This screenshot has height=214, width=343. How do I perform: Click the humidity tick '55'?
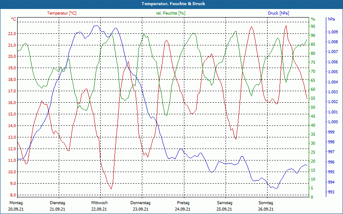click(x=313, y=98)
